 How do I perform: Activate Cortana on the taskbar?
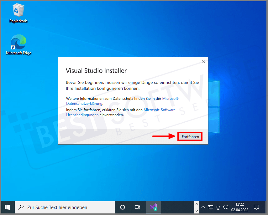[x=122, y=207]
